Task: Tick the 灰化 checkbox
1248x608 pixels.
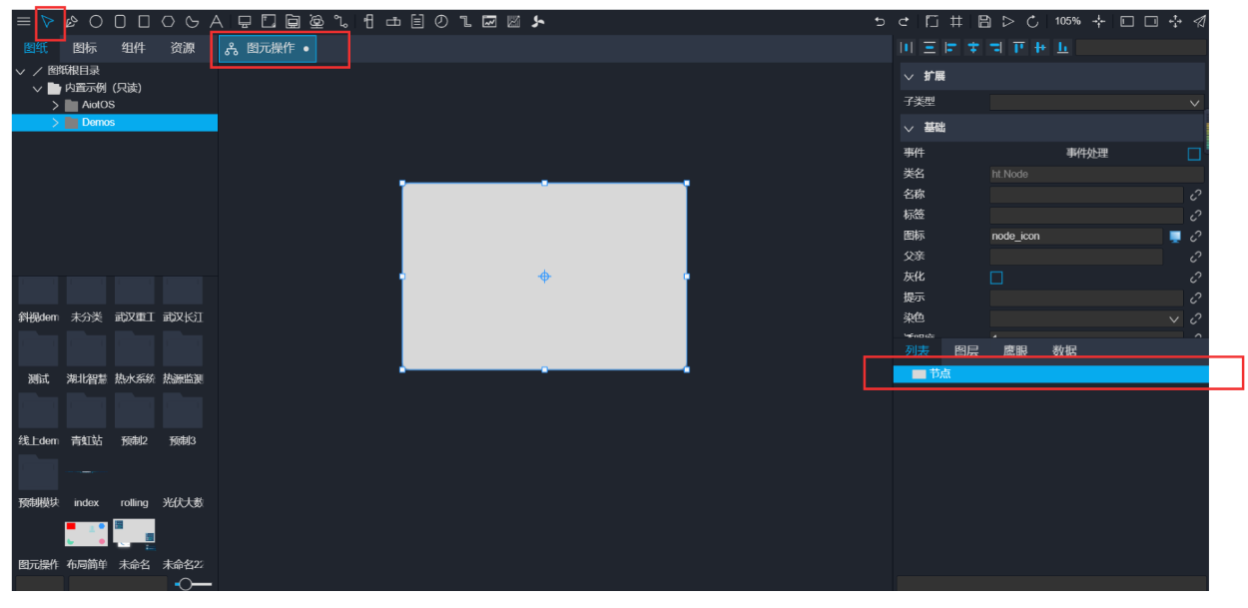Action: point(996,278)
